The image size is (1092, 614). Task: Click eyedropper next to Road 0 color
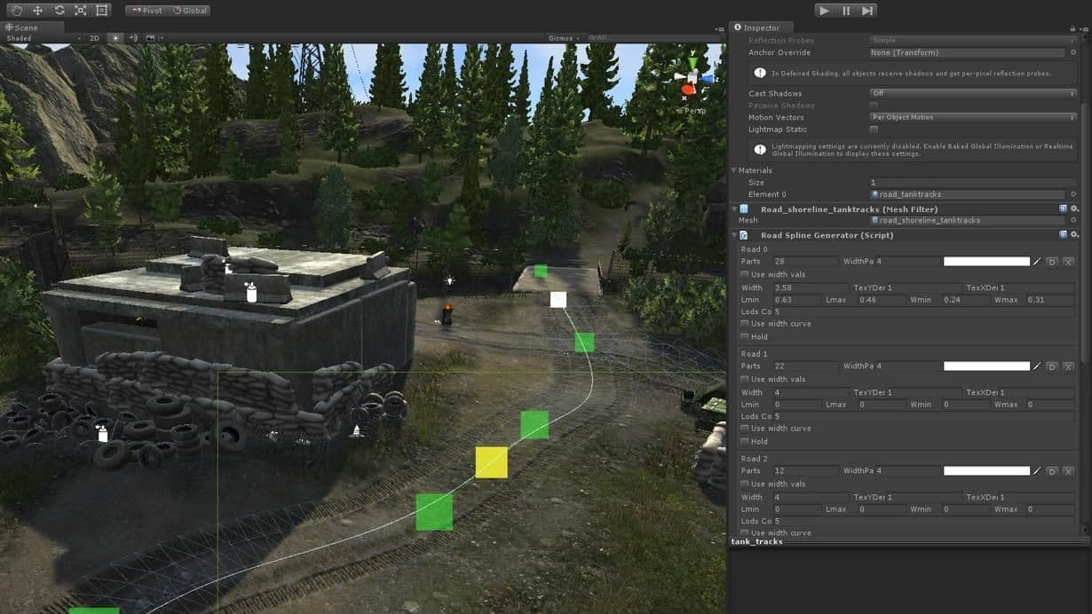(x=1036, y=262)
